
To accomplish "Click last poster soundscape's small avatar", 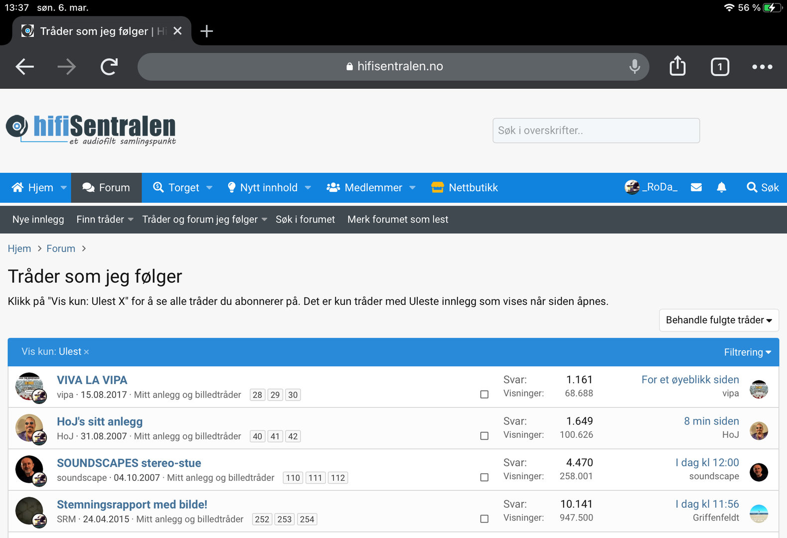I will [759, 472].
